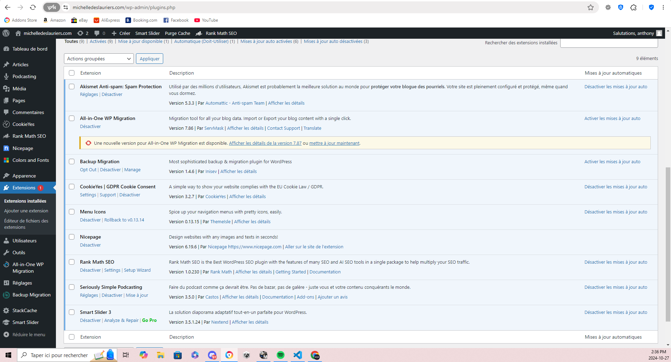Open the updates icon showing 2
This screenshot has height=362, width=671.
(x=83, y=33)
